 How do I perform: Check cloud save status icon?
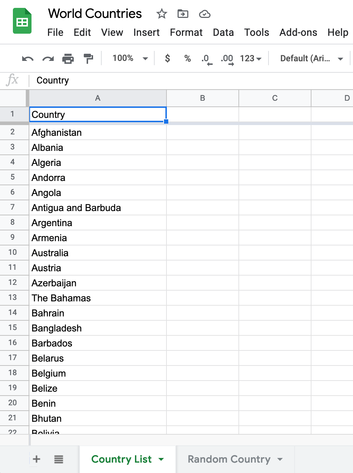[204, 14]
